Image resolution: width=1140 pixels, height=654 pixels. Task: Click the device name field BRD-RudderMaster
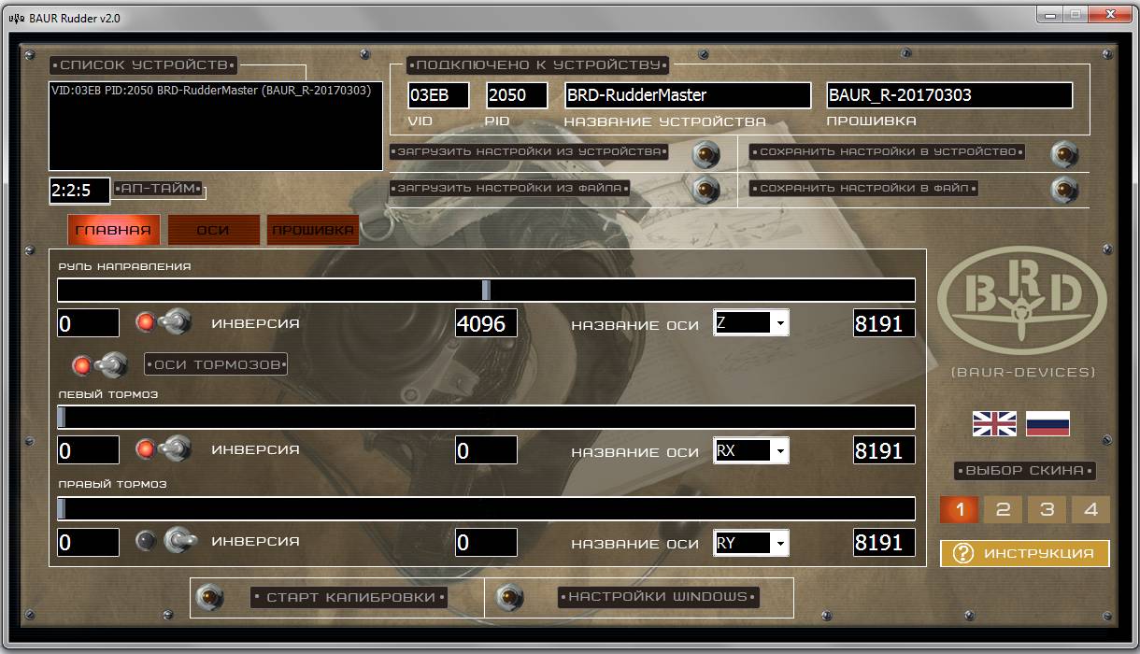(688, 95)
